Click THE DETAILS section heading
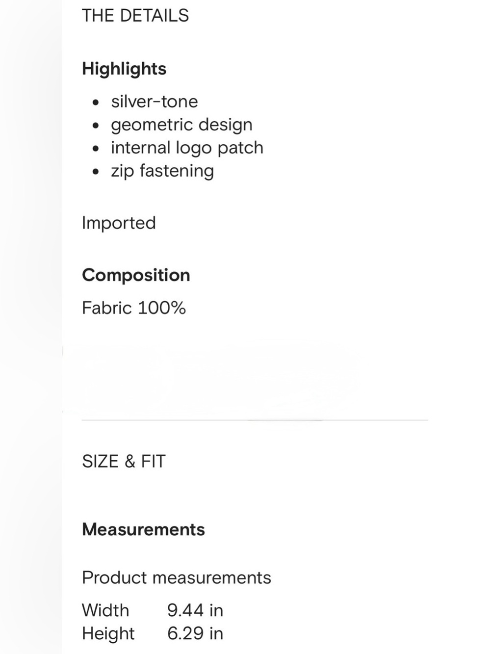Screen dimensions: 490x654 [135, 16]
